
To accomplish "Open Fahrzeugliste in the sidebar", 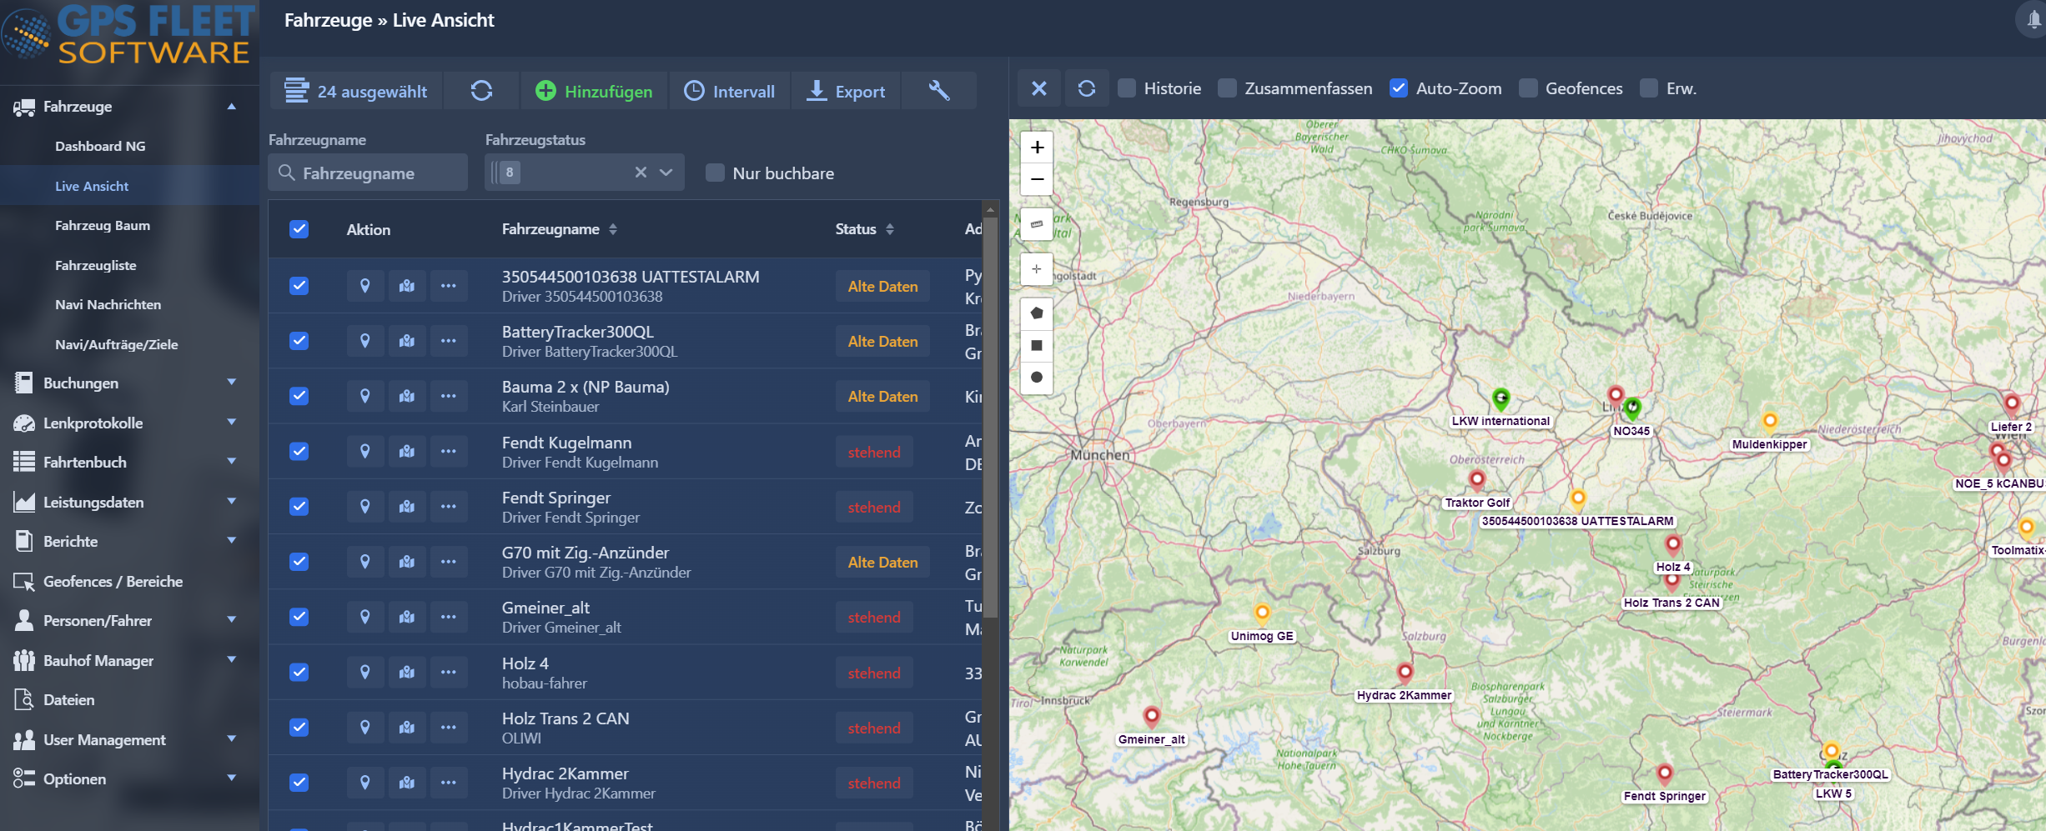I will point(96,265).
